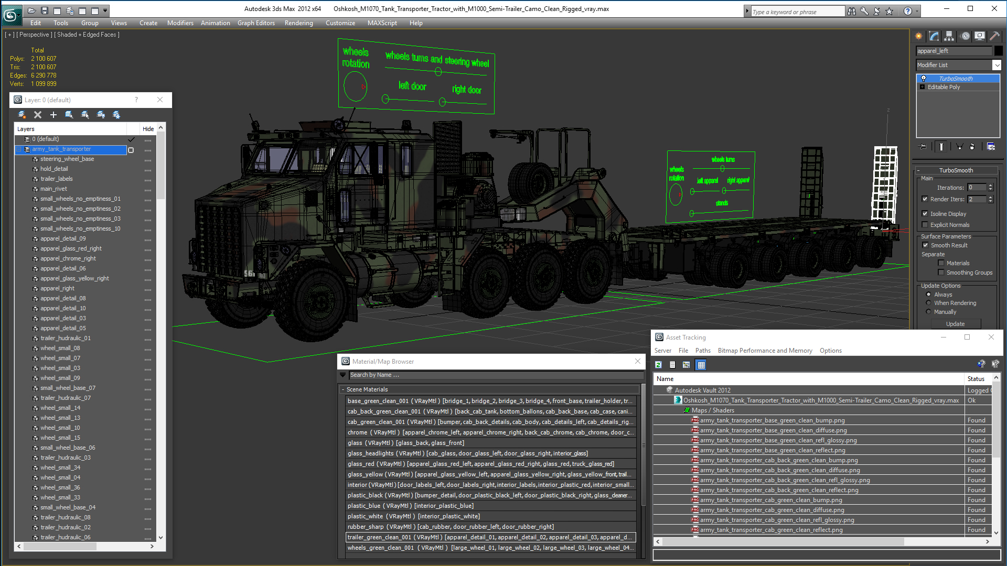
Task: Click list view icon in Asset Tracking toolbar
Action: coord(672,365)
